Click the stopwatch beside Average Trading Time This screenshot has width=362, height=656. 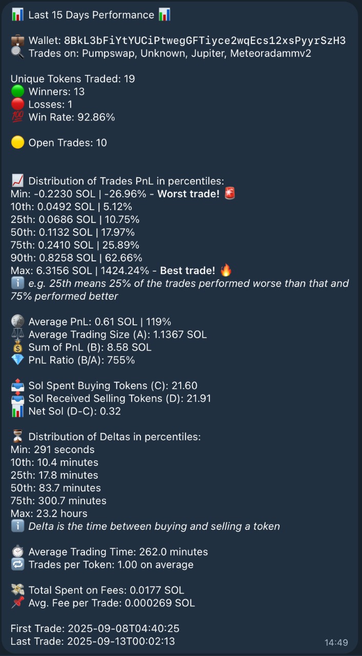(17, 552)
